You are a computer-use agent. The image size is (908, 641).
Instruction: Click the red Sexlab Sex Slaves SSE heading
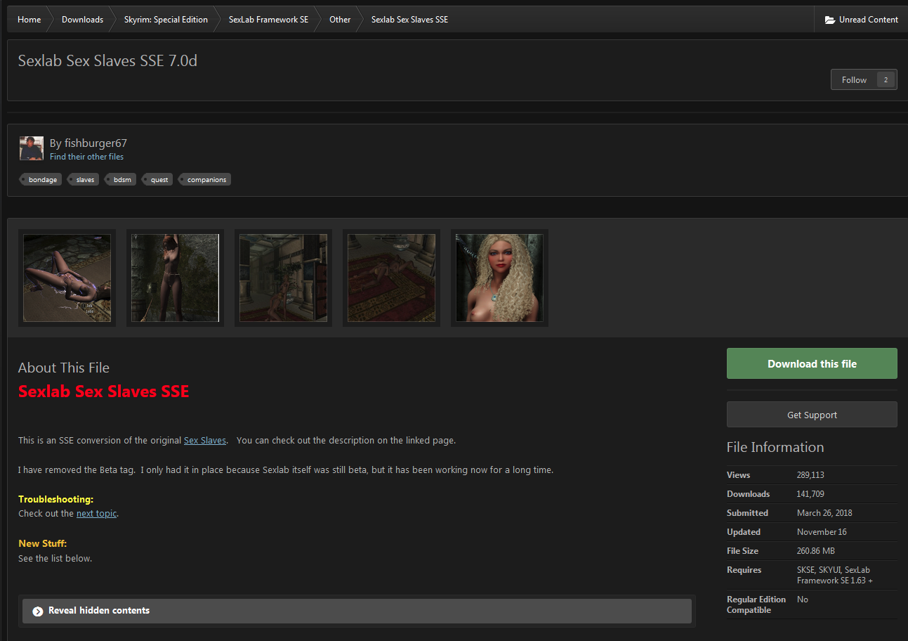(x=104, y=391)
